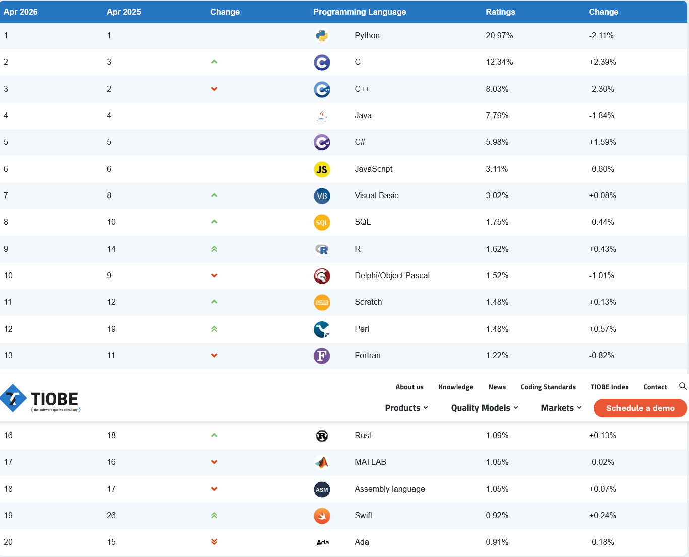The image size is (689, 557).
Task: Click the double up arrow in Swift row
Action: 214,515
